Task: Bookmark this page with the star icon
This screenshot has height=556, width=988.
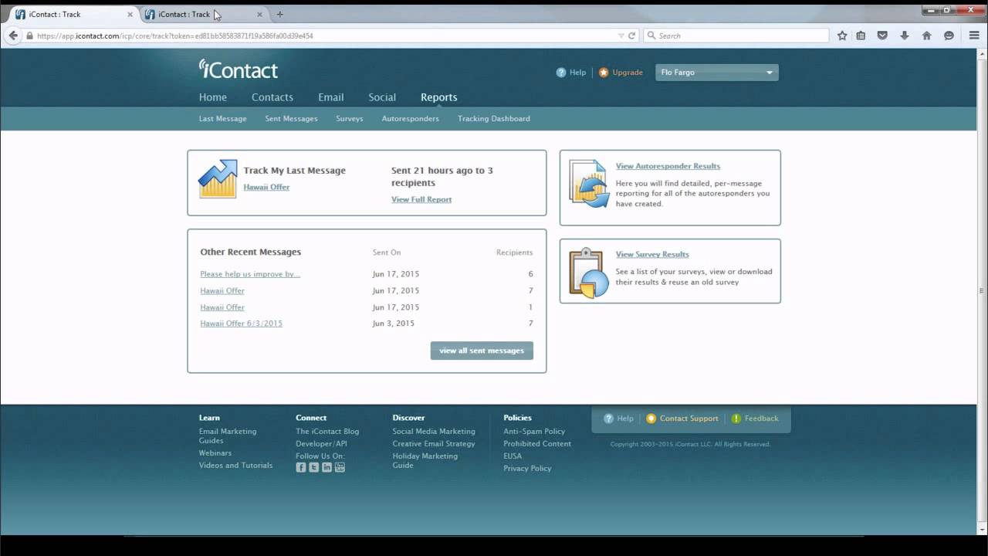Action: tap(842, 36)
